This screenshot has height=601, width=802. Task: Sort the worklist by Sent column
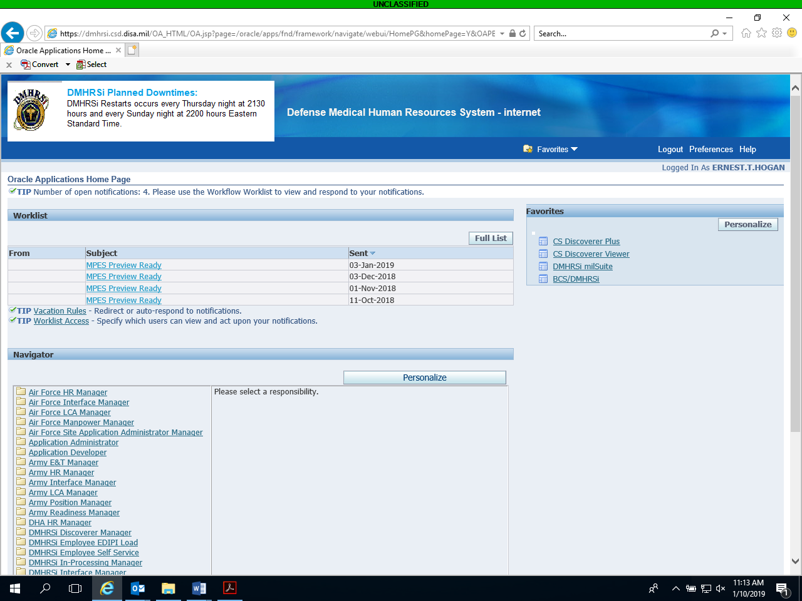click(x=362, y=253)
